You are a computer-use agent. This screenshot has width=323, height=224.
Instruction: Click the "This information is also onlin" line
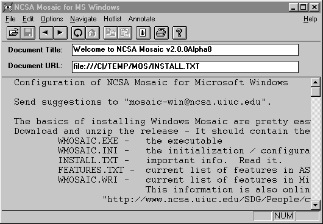tap(228, 190)
